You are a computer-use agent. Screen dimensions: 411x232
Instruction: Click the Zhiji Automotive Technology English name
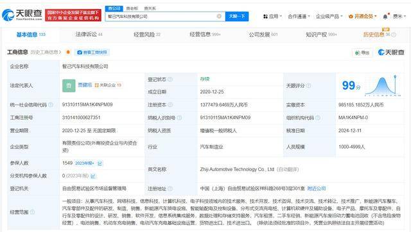[x=237, y=169]
